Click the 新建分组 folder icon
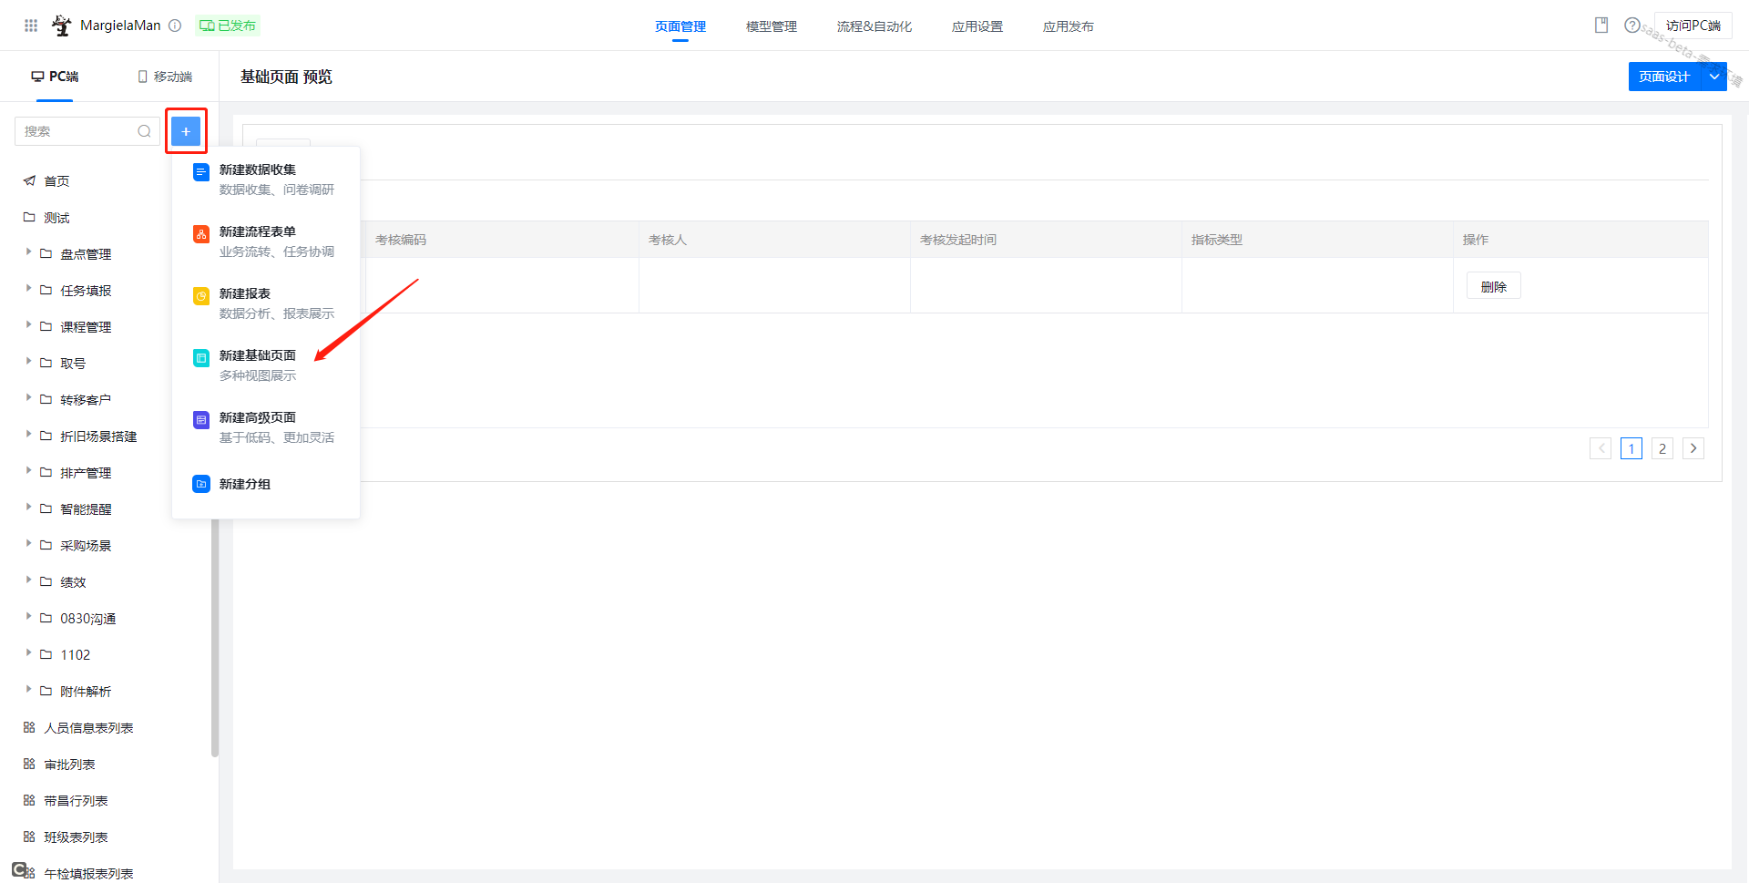Image resolution: width=1749 pixels, height=883 pixels. (201, 484)
